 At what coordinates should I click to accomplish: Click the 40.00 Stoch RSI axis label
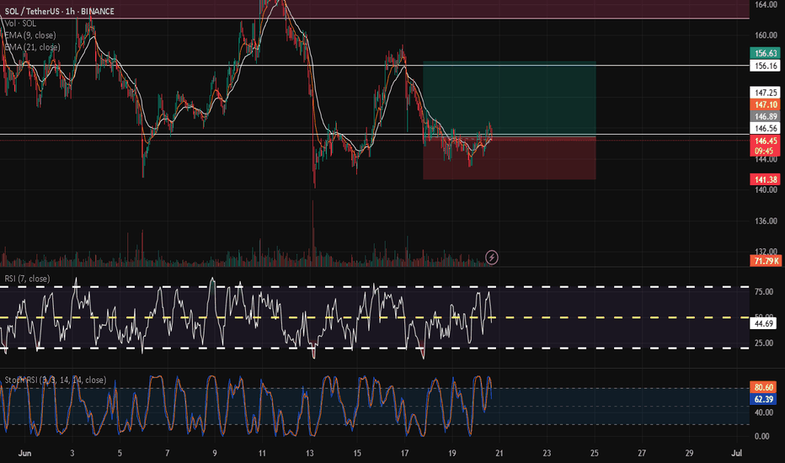pyautogui.click(x=764, y=412)
